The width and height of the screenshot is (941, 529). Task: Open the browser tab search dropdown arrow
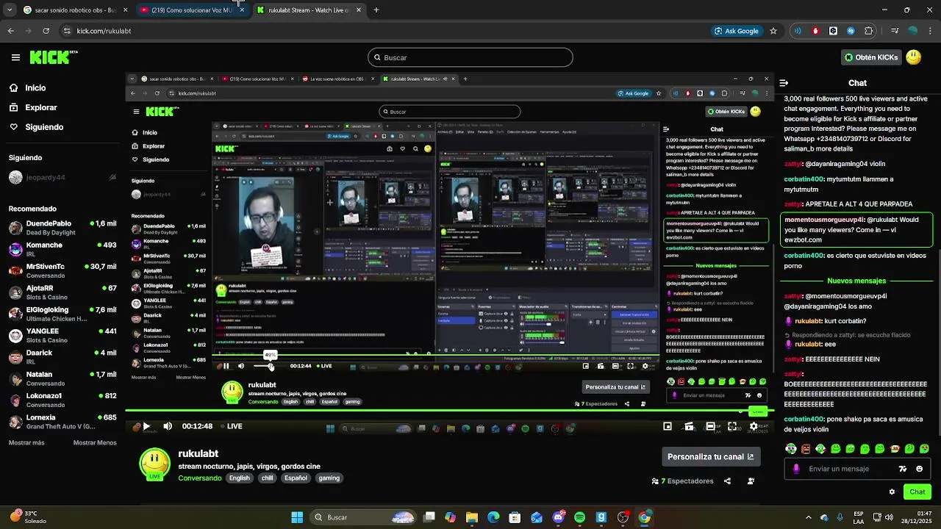tap(9, 10)
